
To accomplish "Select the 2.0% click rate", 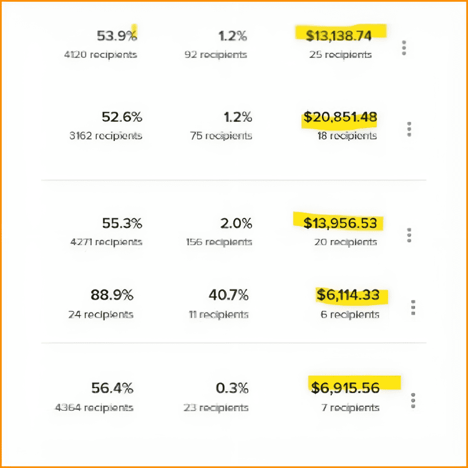I will point(237,223).
